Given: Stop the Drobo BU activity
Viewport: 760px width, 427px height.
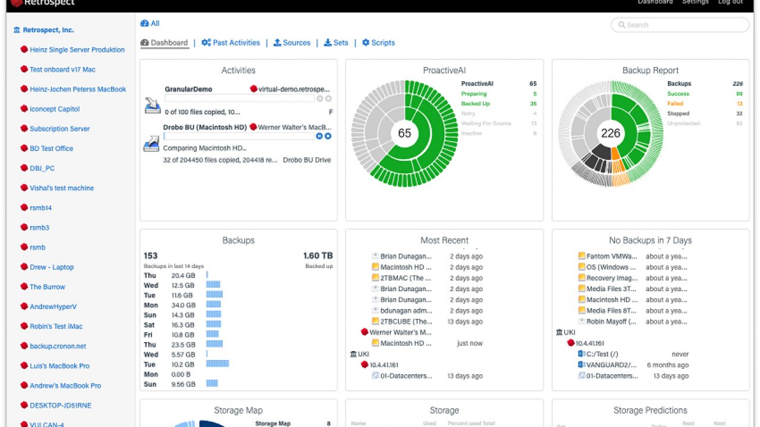Looking at the screenshot, I should coord(328,136).
